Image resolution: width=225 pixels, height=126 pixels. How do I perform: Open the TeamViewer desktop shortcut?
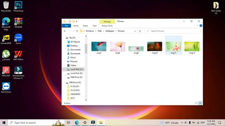(6, 88)
